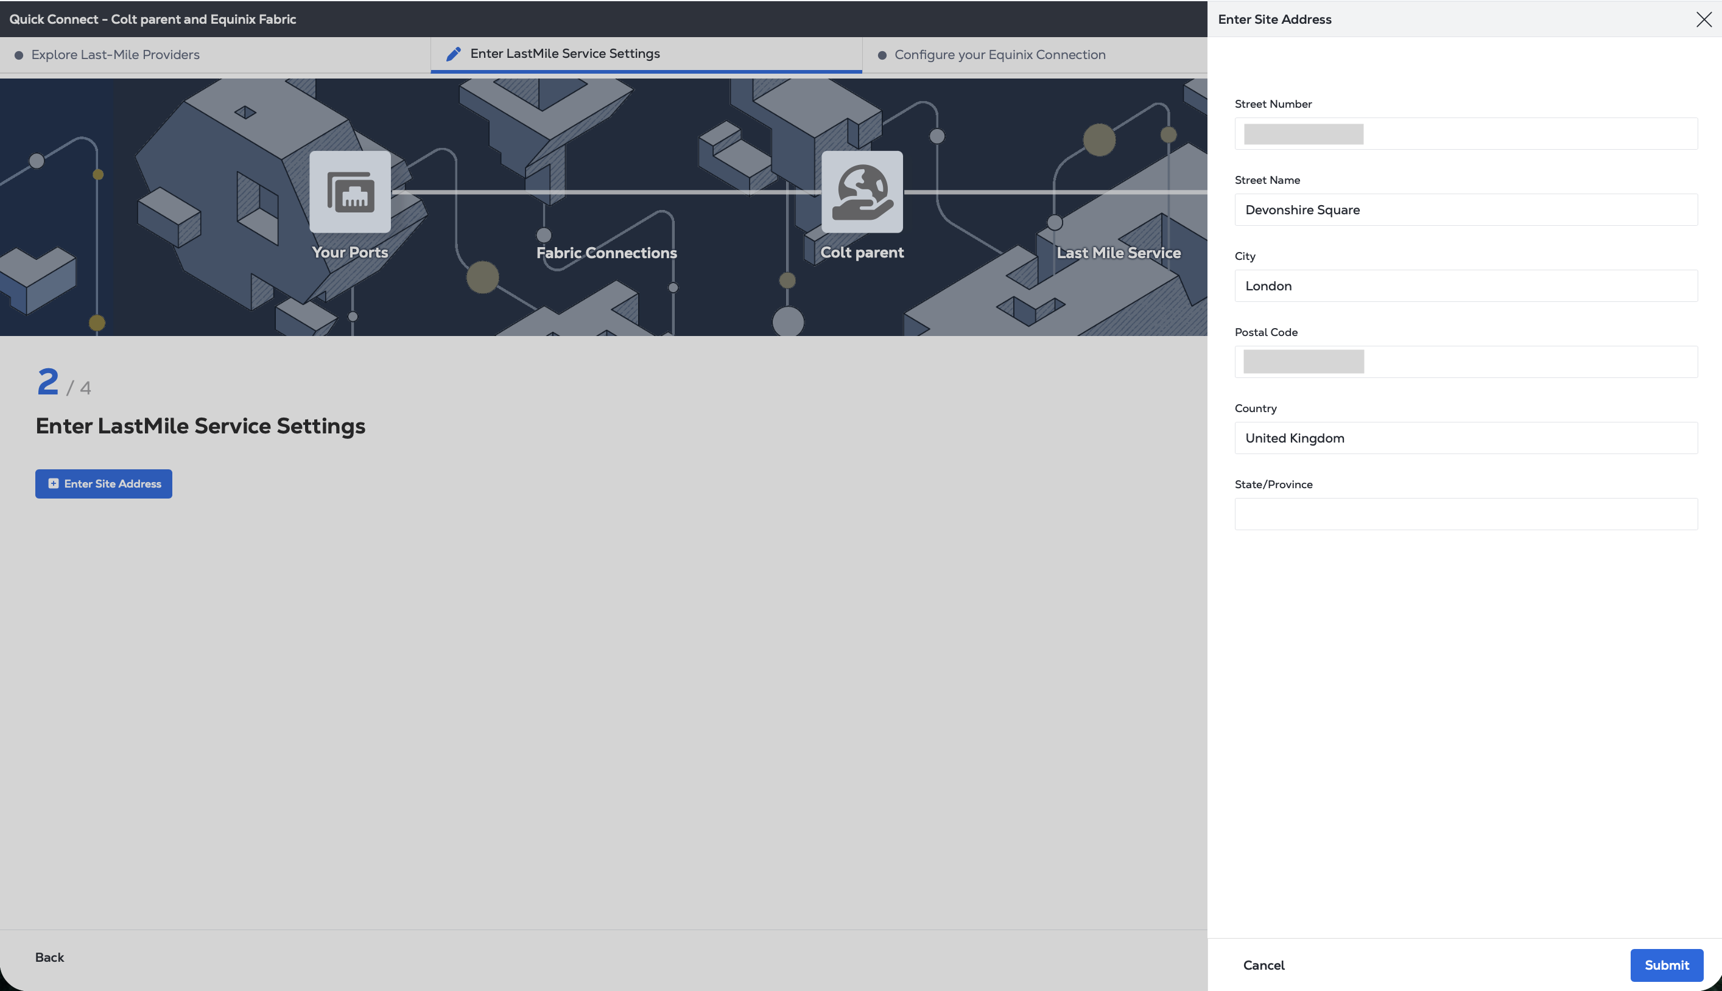
Task: Click the Your Ports label
Action: 350,253
